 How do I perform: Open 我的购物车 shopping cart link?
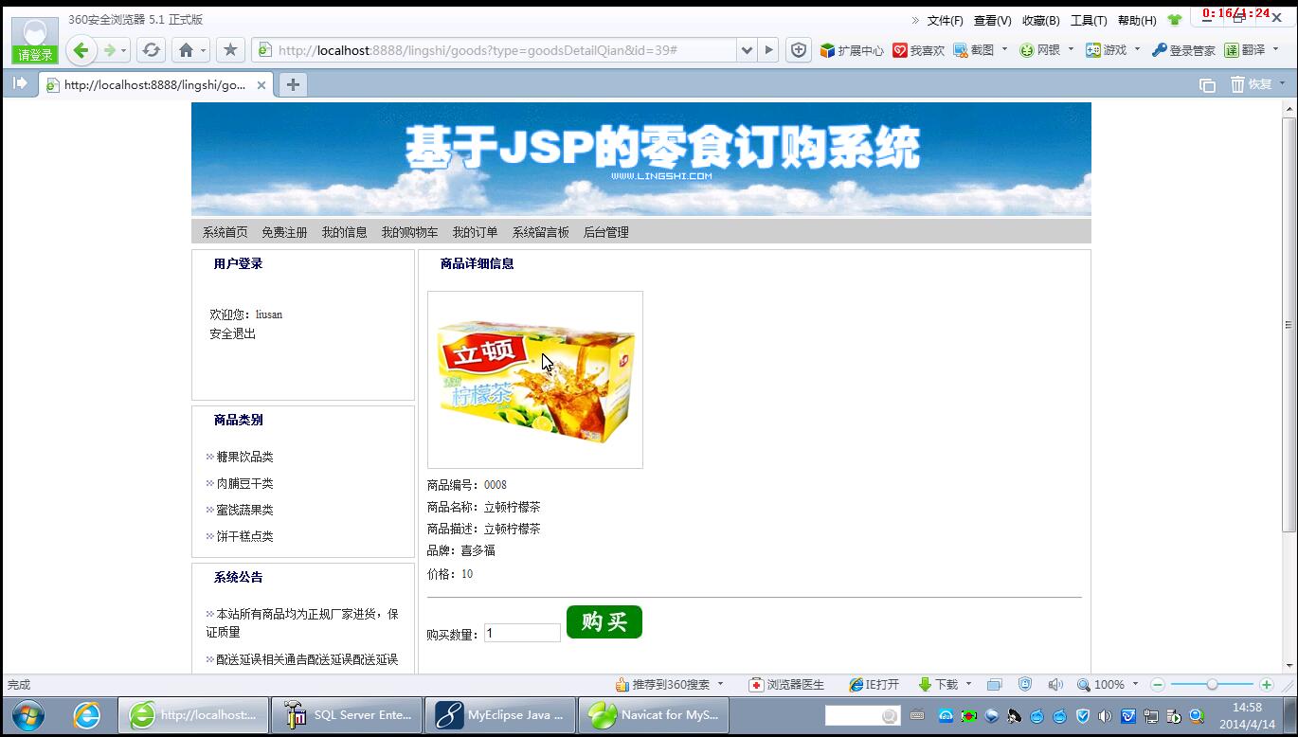pyautogui.click(x=409, y=232)
